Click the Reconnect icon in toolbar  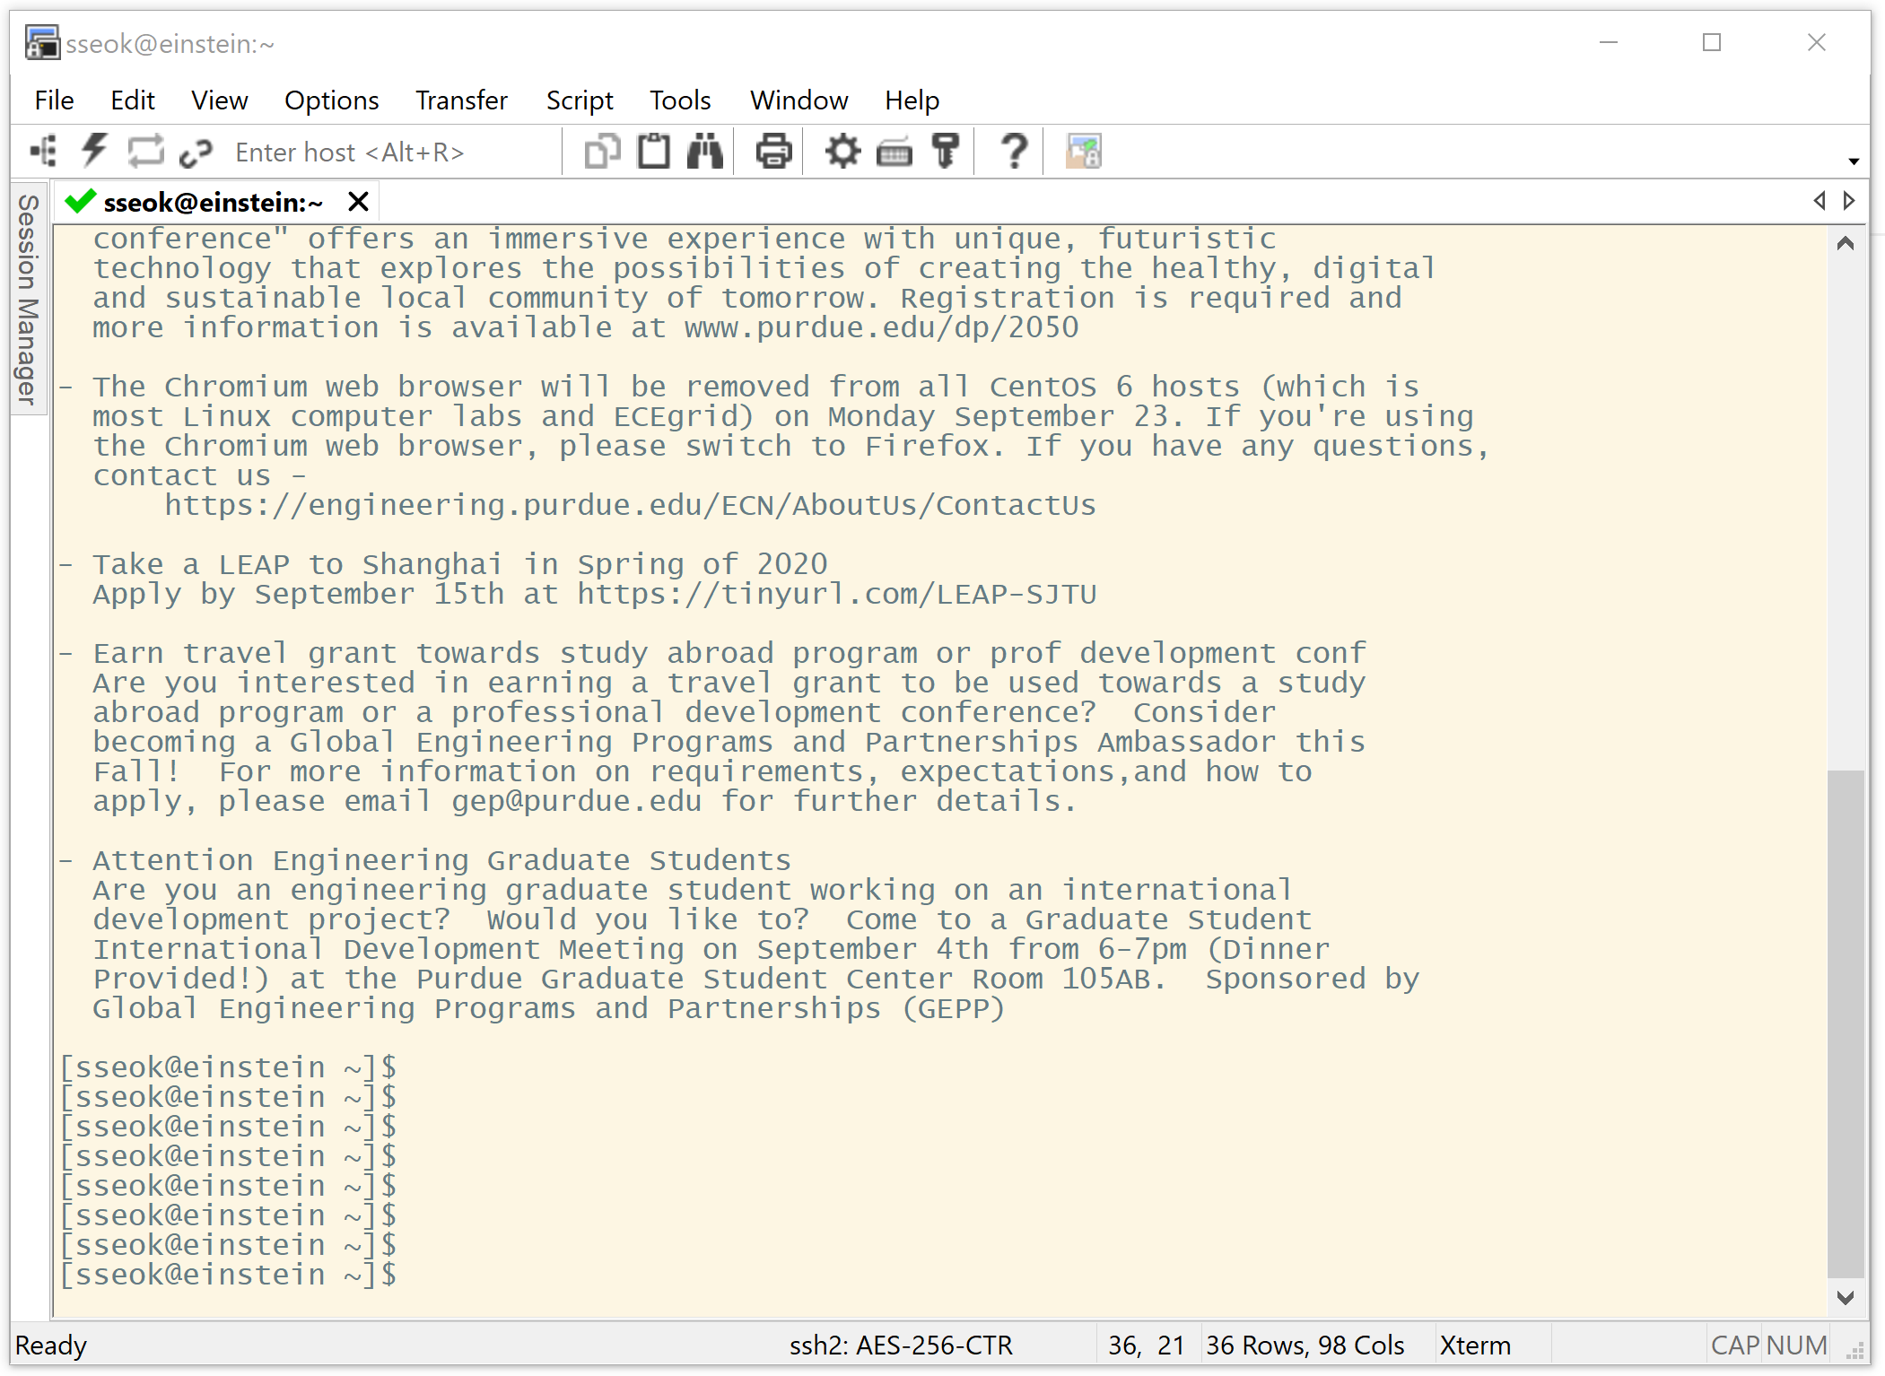click(145, 152)
